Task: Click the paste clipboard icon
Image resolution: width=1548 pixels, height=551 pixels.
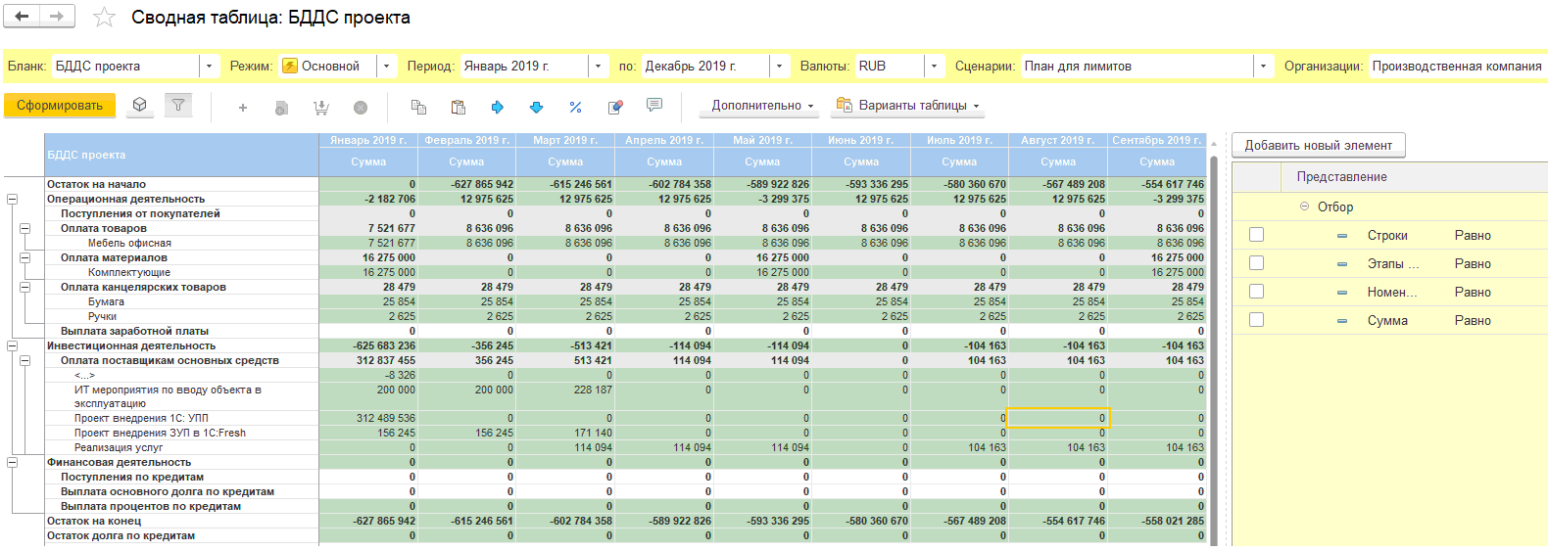Action: click(x=458, y=107)
